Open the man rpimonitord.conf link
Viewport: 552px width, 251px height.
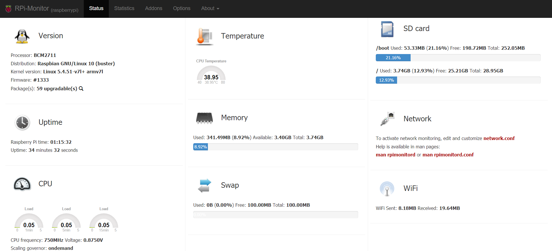448,155
